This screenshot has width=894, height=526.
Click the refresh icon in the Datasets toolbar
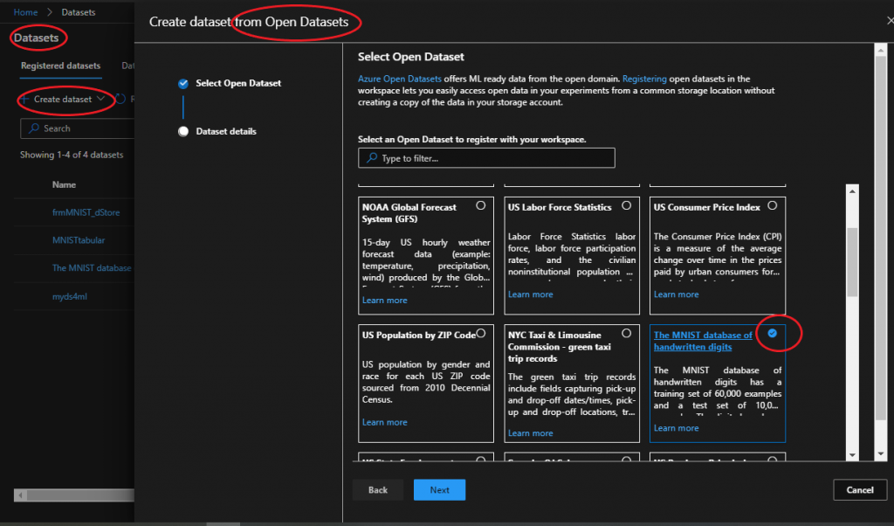(120, 100)
